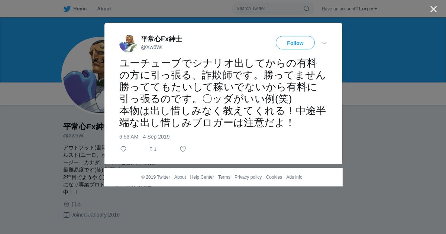The width and height of the screenshot is (446, 234).
Task: Open the About menu item in the header
Action: pos(104,9)
